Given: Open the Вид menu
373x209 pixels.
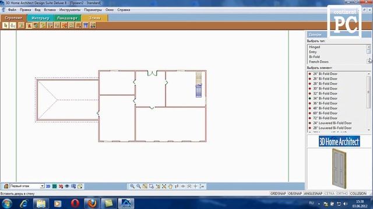Looking at the screenshot, I should point(37,10).
